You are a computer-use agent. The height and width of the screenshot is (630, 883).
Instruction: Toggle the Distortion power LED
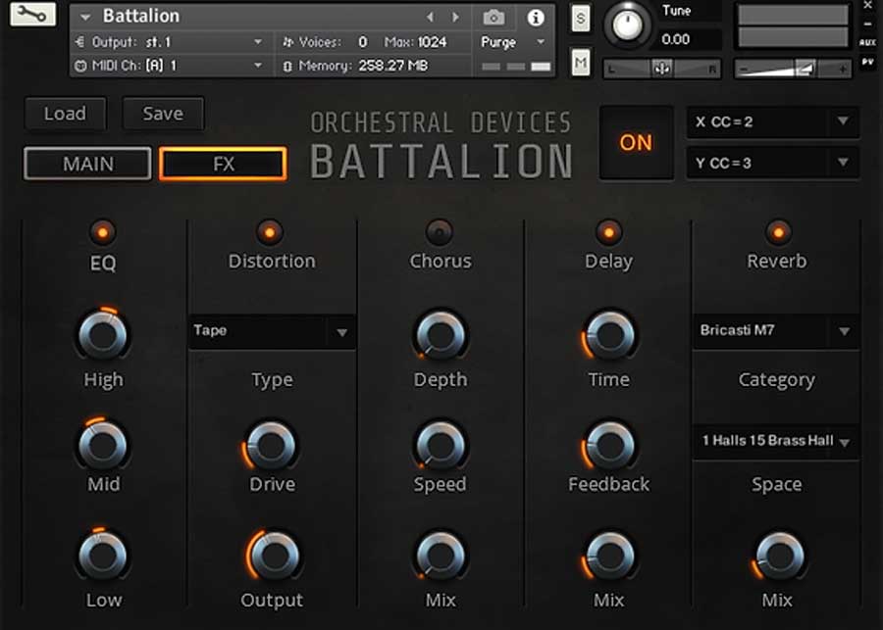270,232
